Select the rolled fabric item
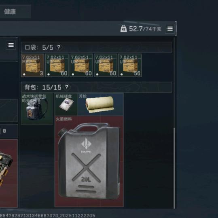The width and height of the screenshot is (218, 218). pos(100,104)
